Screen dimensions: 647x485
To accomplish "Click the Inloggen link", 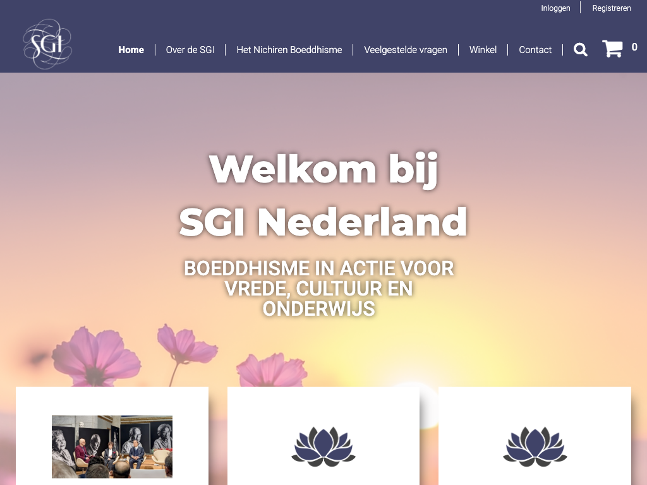I will point(555,8).
